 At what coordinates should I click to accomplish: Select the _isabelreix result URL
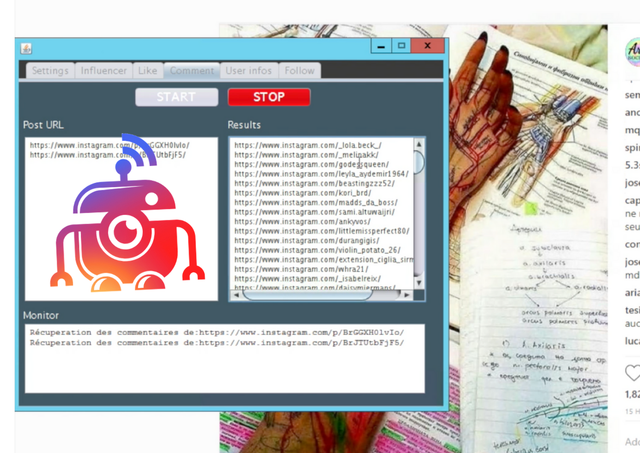click(x=307, y=279)
